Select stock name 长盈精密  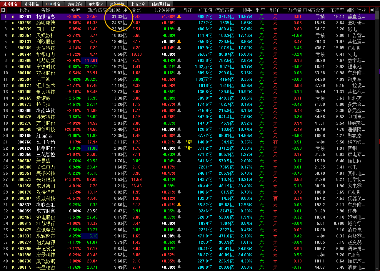(46, 267)
